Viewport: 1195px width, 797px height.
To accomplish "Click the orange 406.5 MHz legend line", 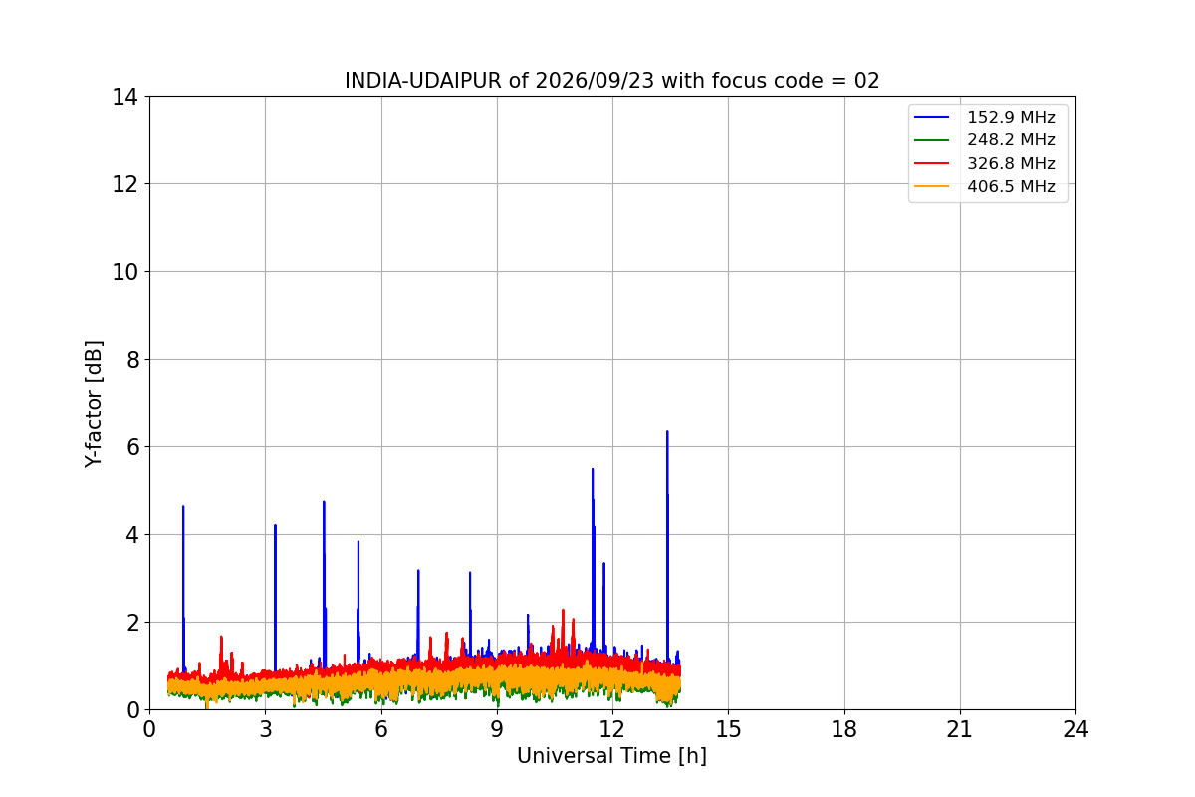I will [932, 187].
